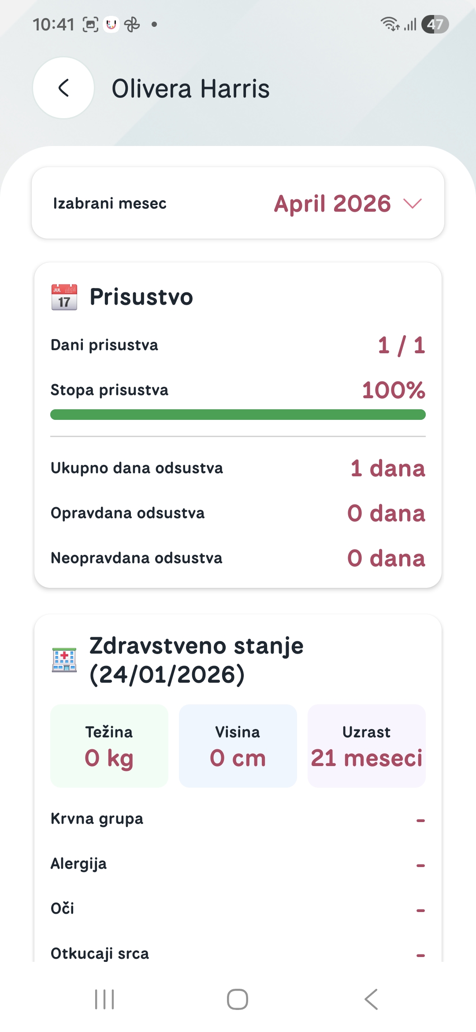The width and height of the screenshot is (476, 1032).
Task: Open the Težina 0 kg card
Action: (x=109, y=746)
